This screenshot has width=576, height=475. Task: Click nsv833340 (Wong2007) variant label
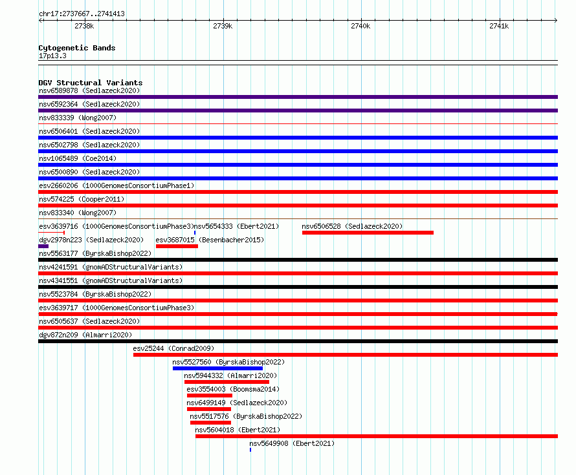[x=78, y=213]
